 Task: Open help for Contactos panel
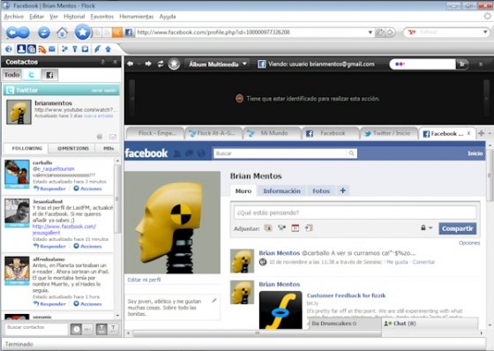102,62
